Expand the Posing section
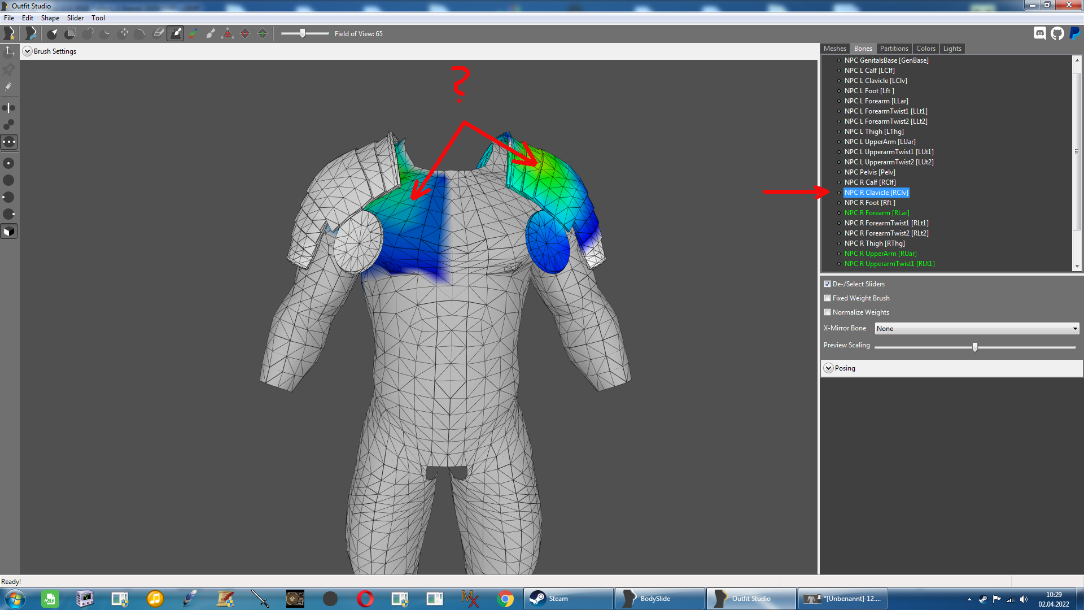 click(x=828, y=368)
